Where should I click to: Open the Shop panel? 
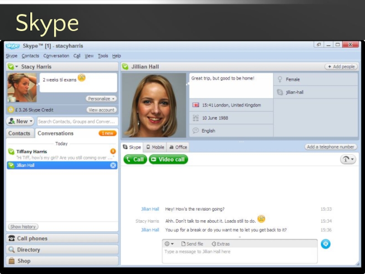click(x=62, y=261)
